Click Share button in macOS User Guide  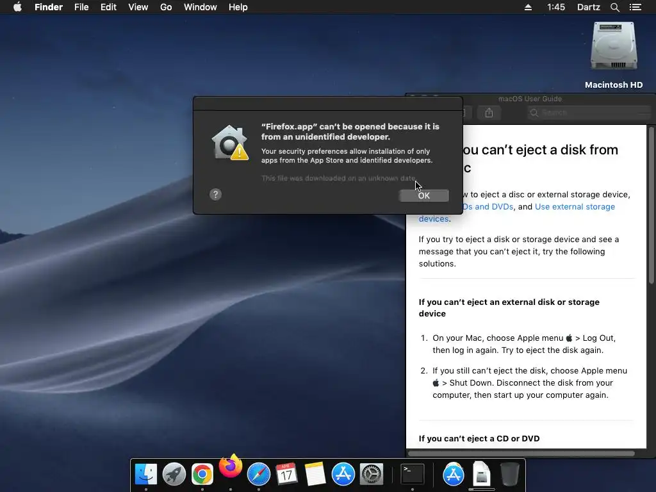[489, 113]
